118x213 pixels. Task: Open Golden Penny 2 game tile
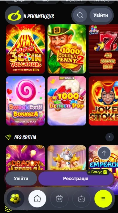(67, 49)
